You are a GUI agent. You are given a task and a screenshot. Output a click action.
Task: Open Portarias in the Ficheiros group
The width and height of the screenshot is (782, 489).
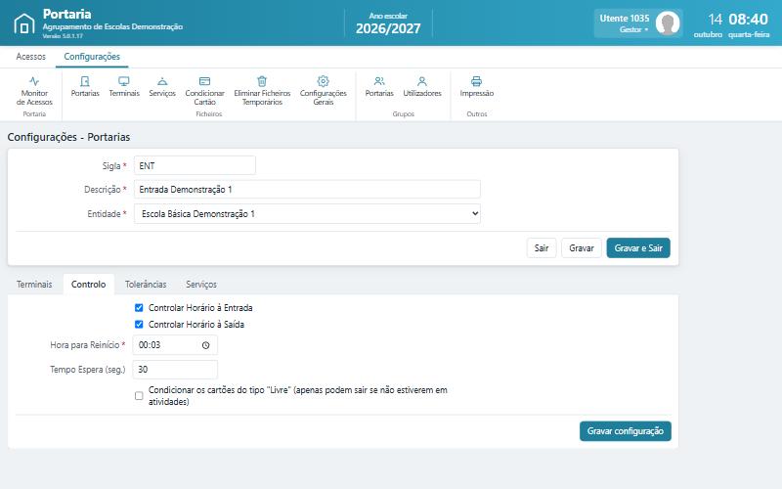click(85, 86)
